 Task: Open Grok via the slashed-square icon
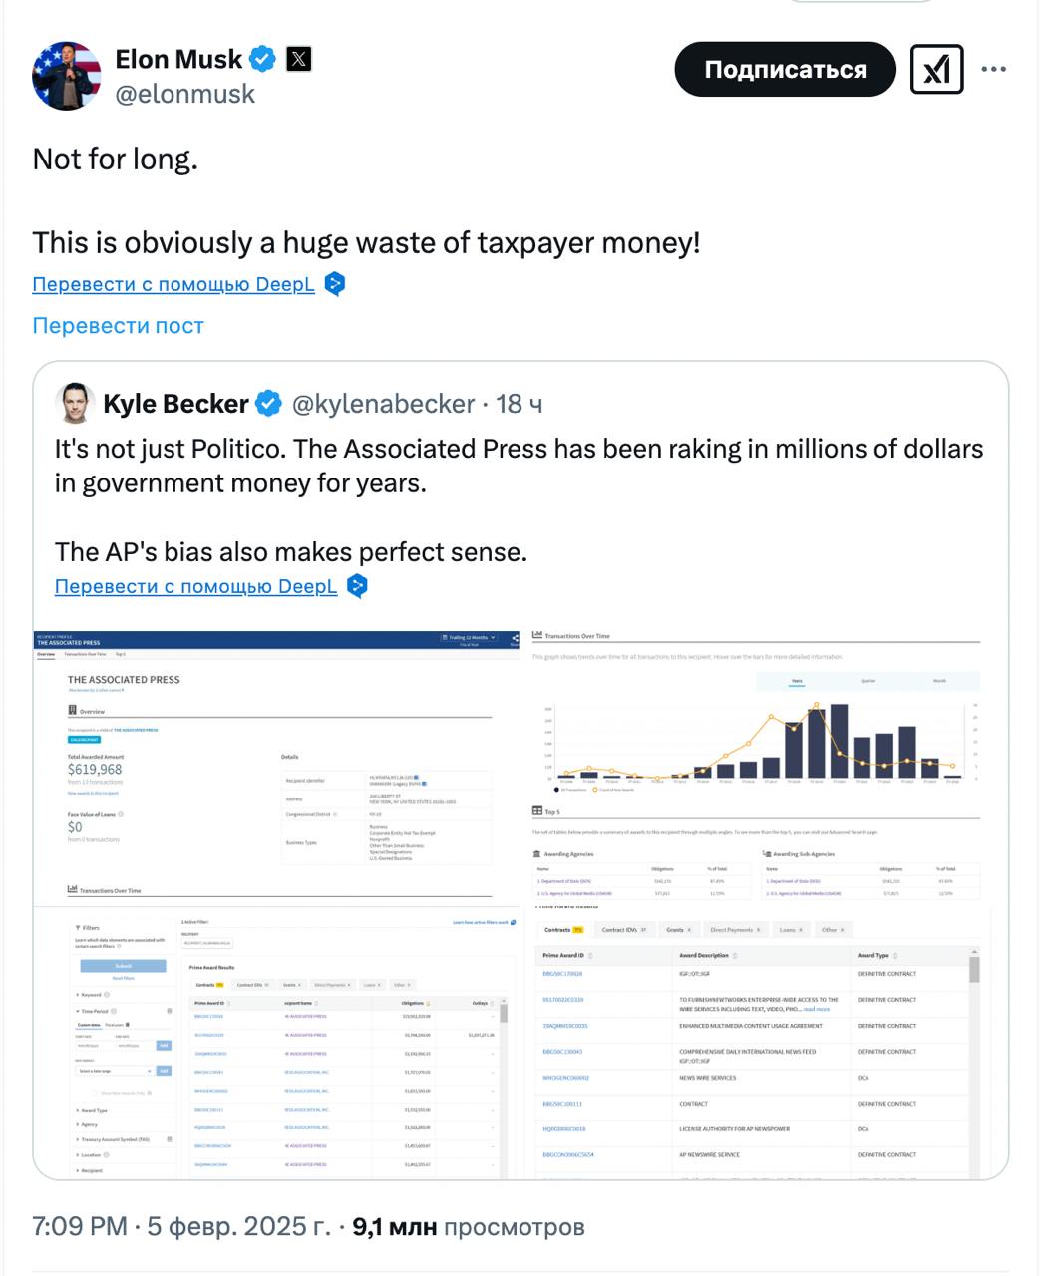[x=936, y=70]
